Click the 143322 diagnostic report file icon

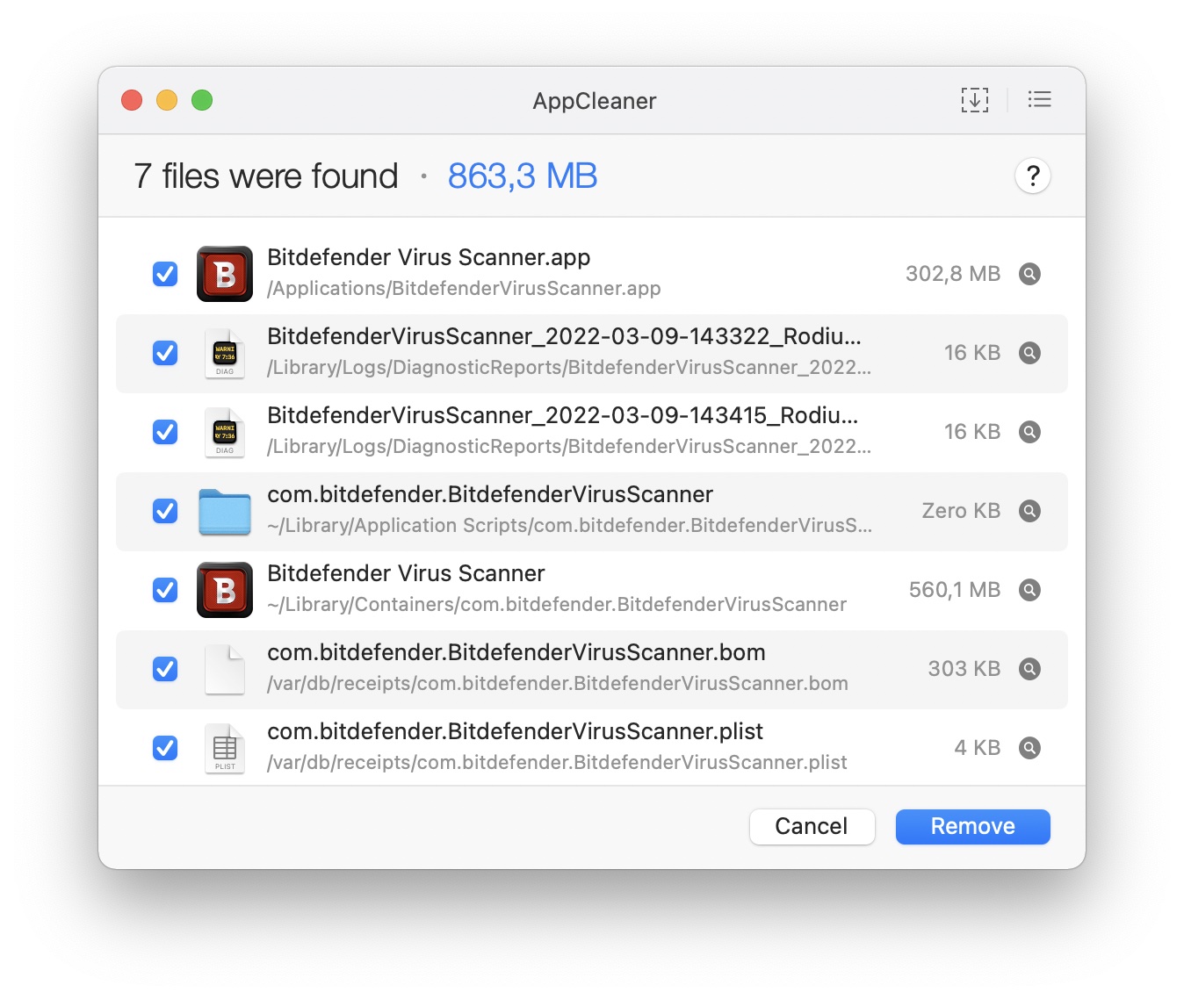pos(225,353)
